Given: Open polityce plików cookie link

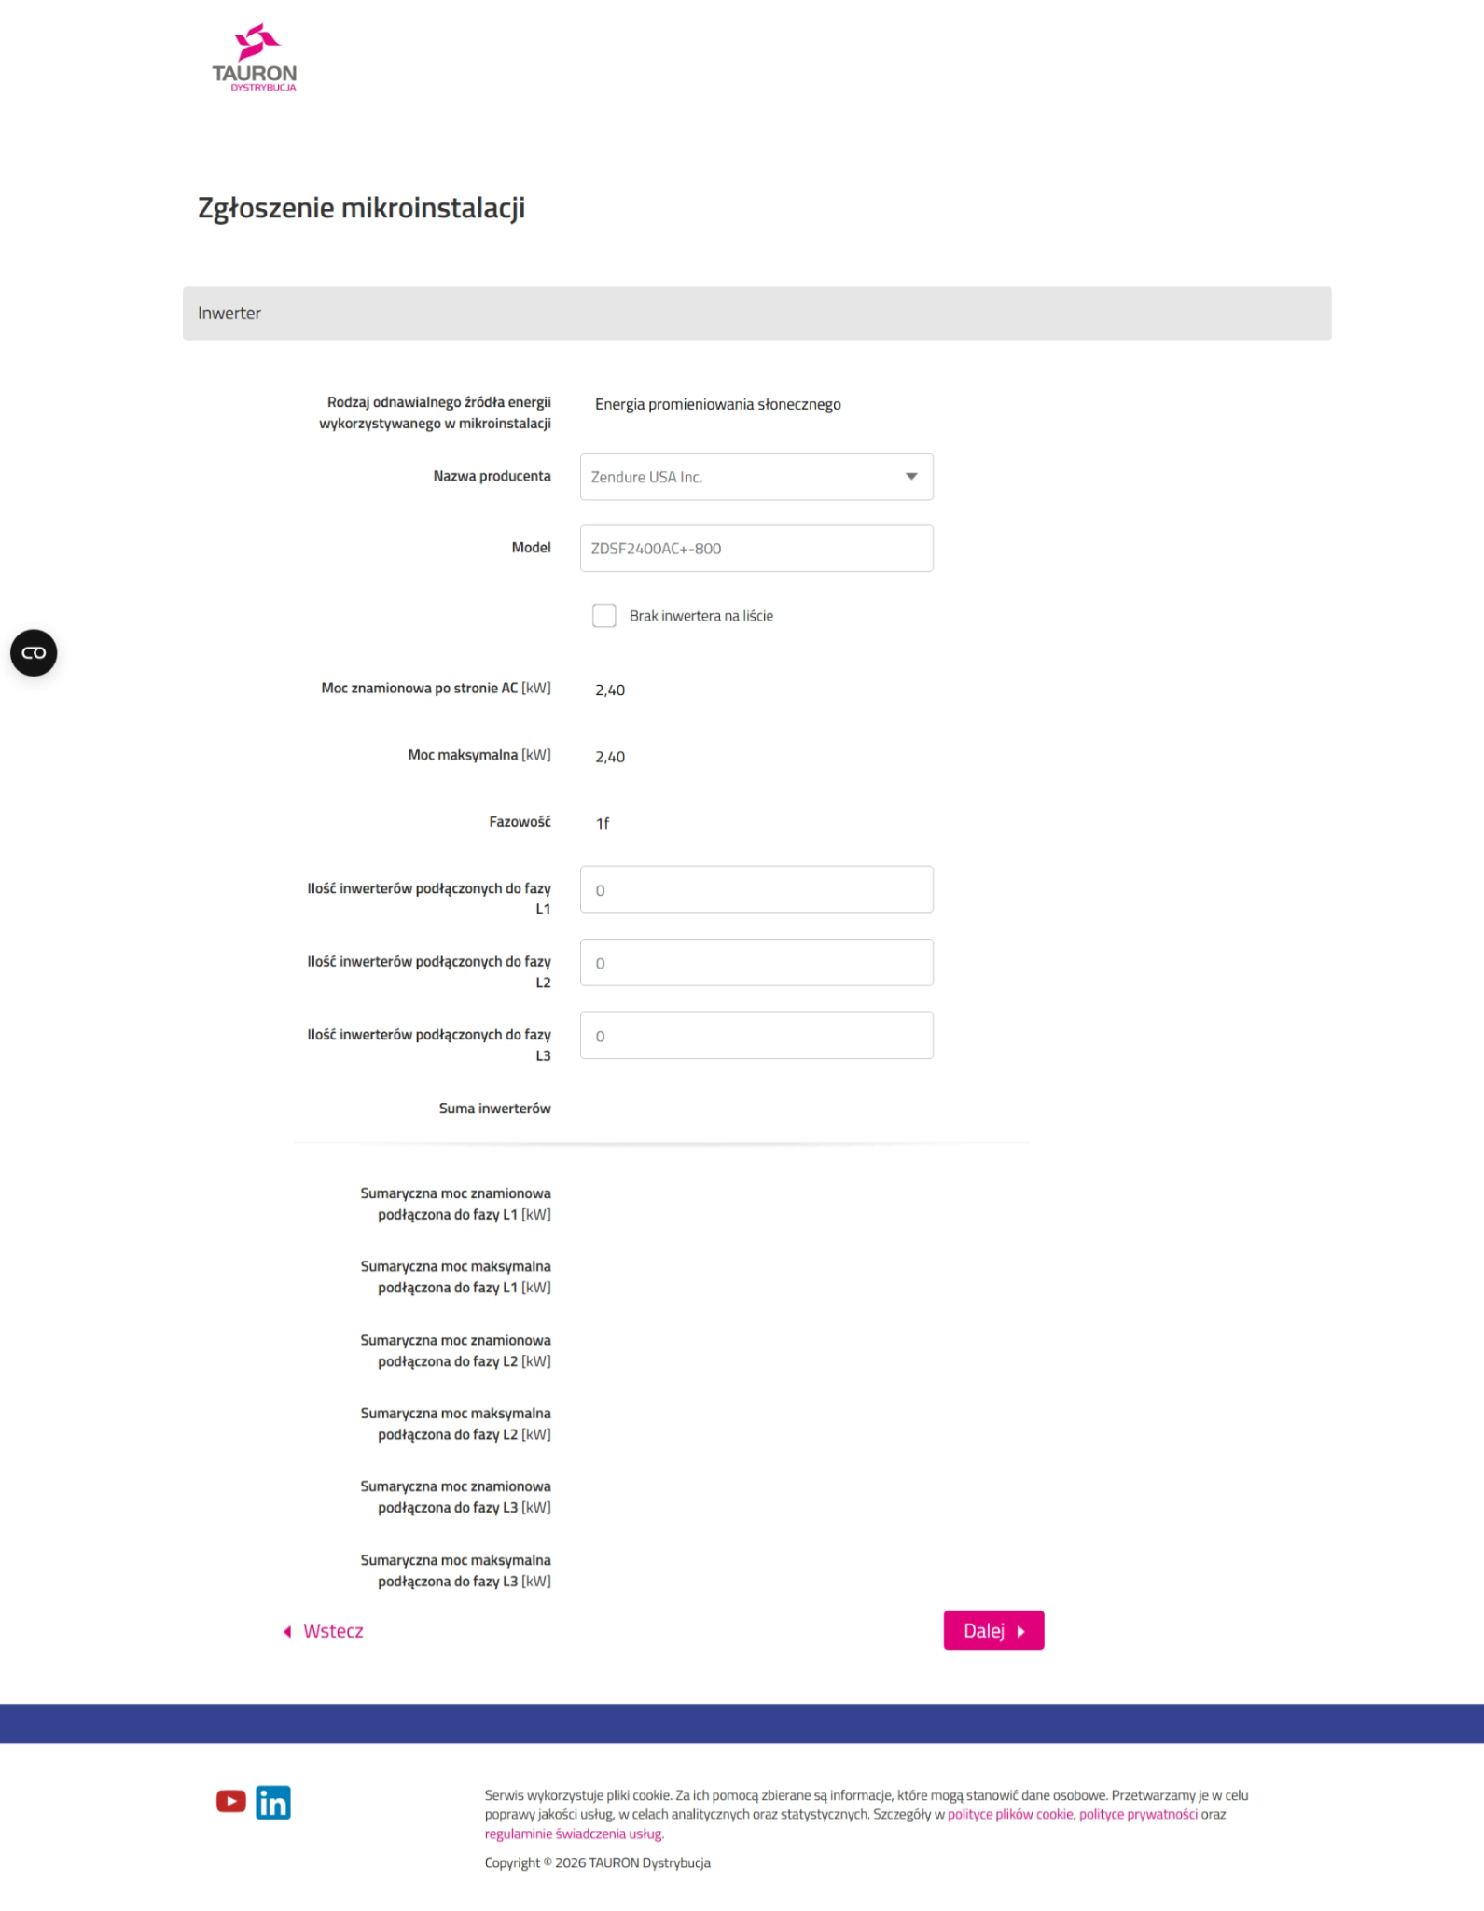Looking at the screenshot, I should point(1010,1814).
